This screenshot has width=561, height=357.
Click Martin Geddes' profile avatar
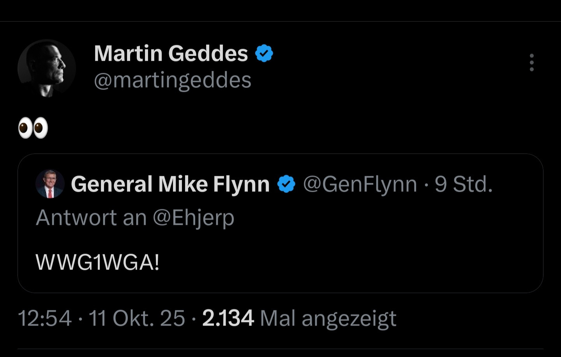click(47, 68)
